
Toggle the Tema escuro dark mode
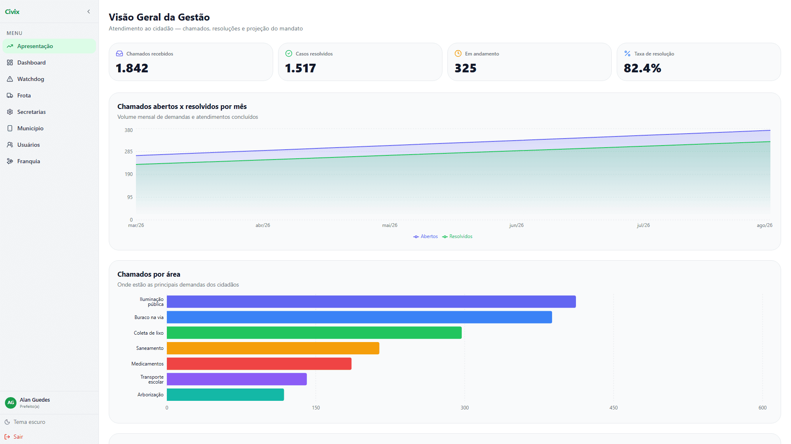tap(25, 422)
